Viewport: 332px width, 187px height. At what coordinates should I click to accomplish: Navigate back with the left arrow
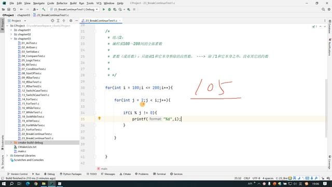tap(21, 9)
